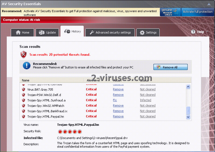The height and width of the screenshot is (152, 215).
Task: Remove Virus.BAT.Gray.705 threat
Action: pyautogui.click(x=118, y=89)
